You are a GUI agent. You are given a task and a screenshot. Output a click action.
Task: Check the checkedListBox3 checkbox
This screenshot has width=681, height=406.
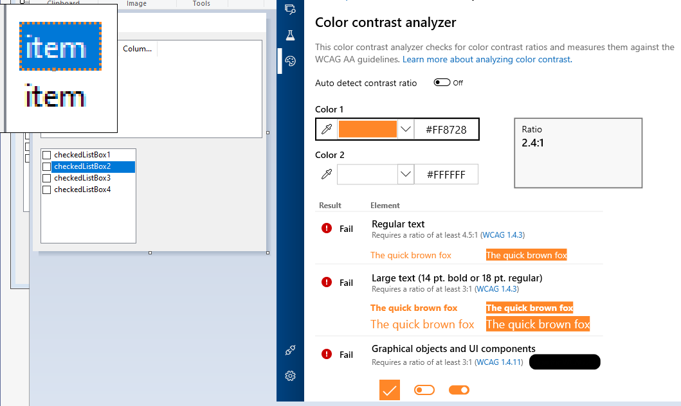47,179
